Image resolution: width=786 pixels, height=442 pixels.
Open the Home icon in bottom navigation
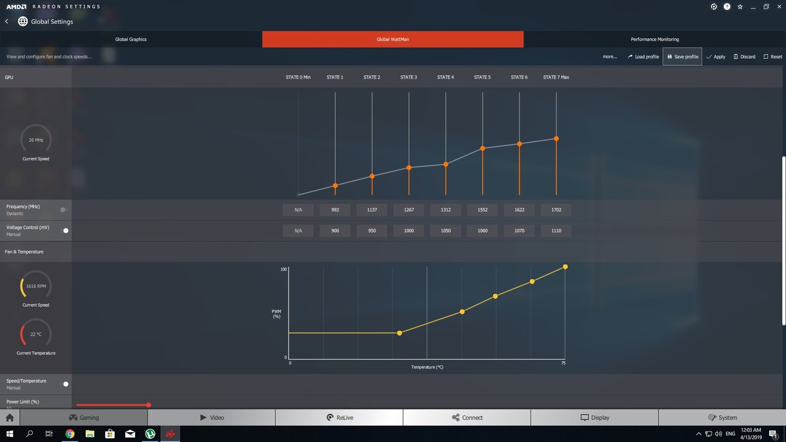[10, 417]
